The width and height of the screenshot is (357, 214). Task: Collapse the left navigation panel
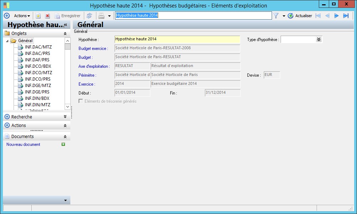[66, 25]
